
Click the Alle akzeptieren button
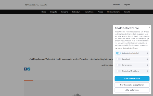pos(132,79)
